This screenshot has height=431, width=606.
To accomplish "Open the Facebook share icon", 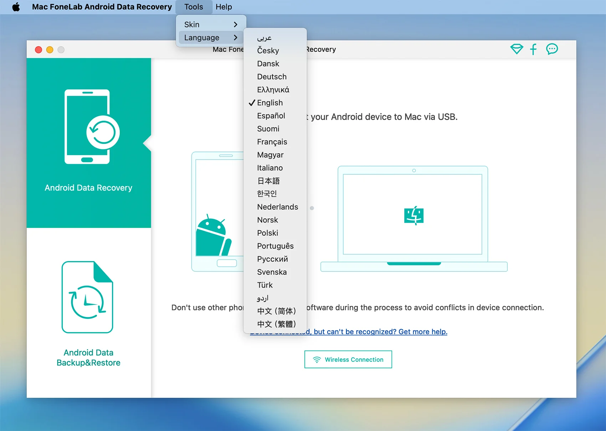I will (x=533, y=49).
